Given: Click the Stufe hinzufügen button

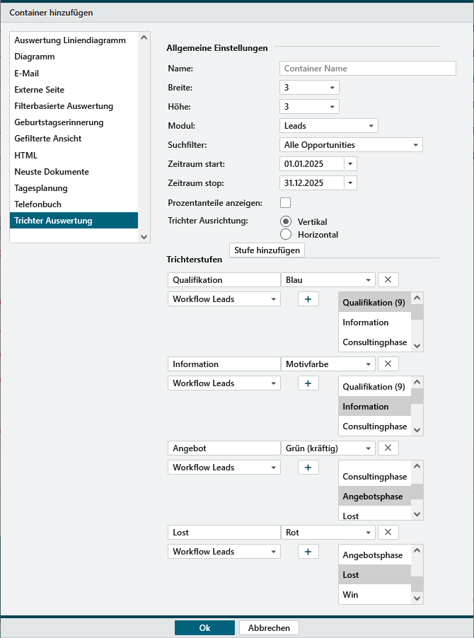Looking at the screenshot, I should pyautogui.click(x=267, y=250).
